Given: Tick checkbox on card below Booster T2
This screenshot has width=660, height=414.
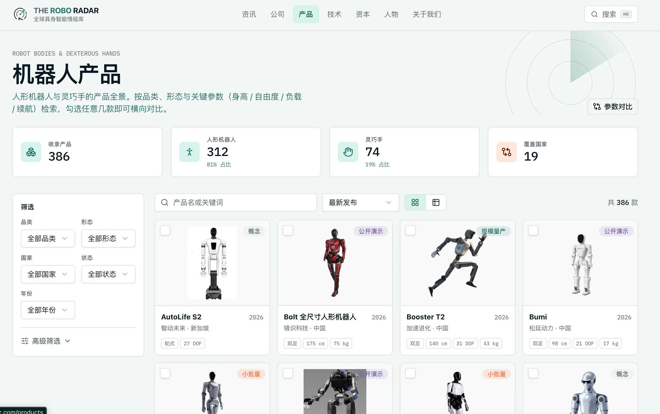Looking at the screenshot, I should (410, 373).
